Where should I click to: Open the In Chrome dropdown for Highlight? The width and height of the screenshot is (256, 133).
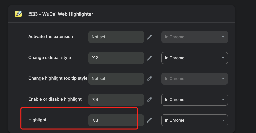[x=195, y=120]
